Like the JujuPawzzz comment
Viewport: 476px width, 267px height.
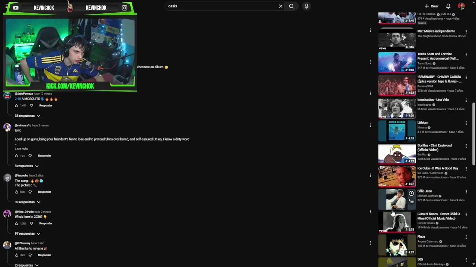(16, 106)
